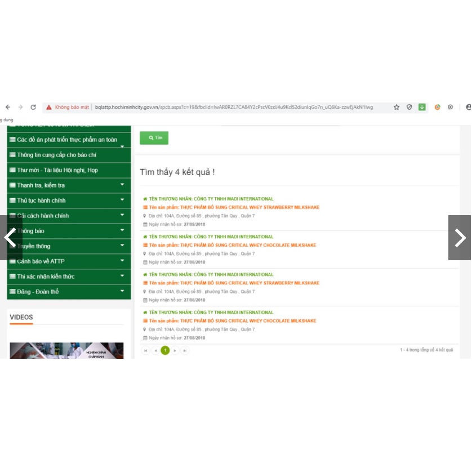Click the gray circled-x extension icon
The image size is (472, 472).
[x=450, y=107]
